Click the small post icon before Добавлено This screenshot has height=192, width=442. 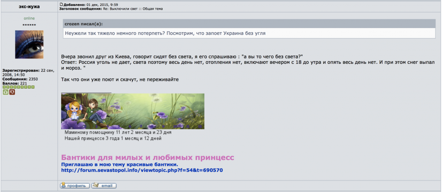click(x=61, y=4)
